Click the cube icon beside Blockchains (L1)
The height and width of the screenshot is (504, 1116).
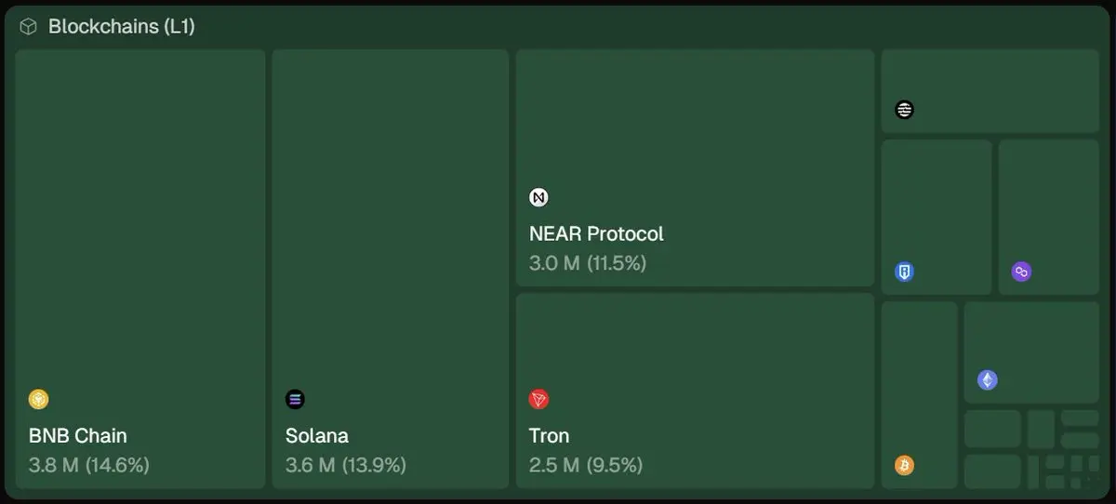pyautogui.click(x=29, y=27)
